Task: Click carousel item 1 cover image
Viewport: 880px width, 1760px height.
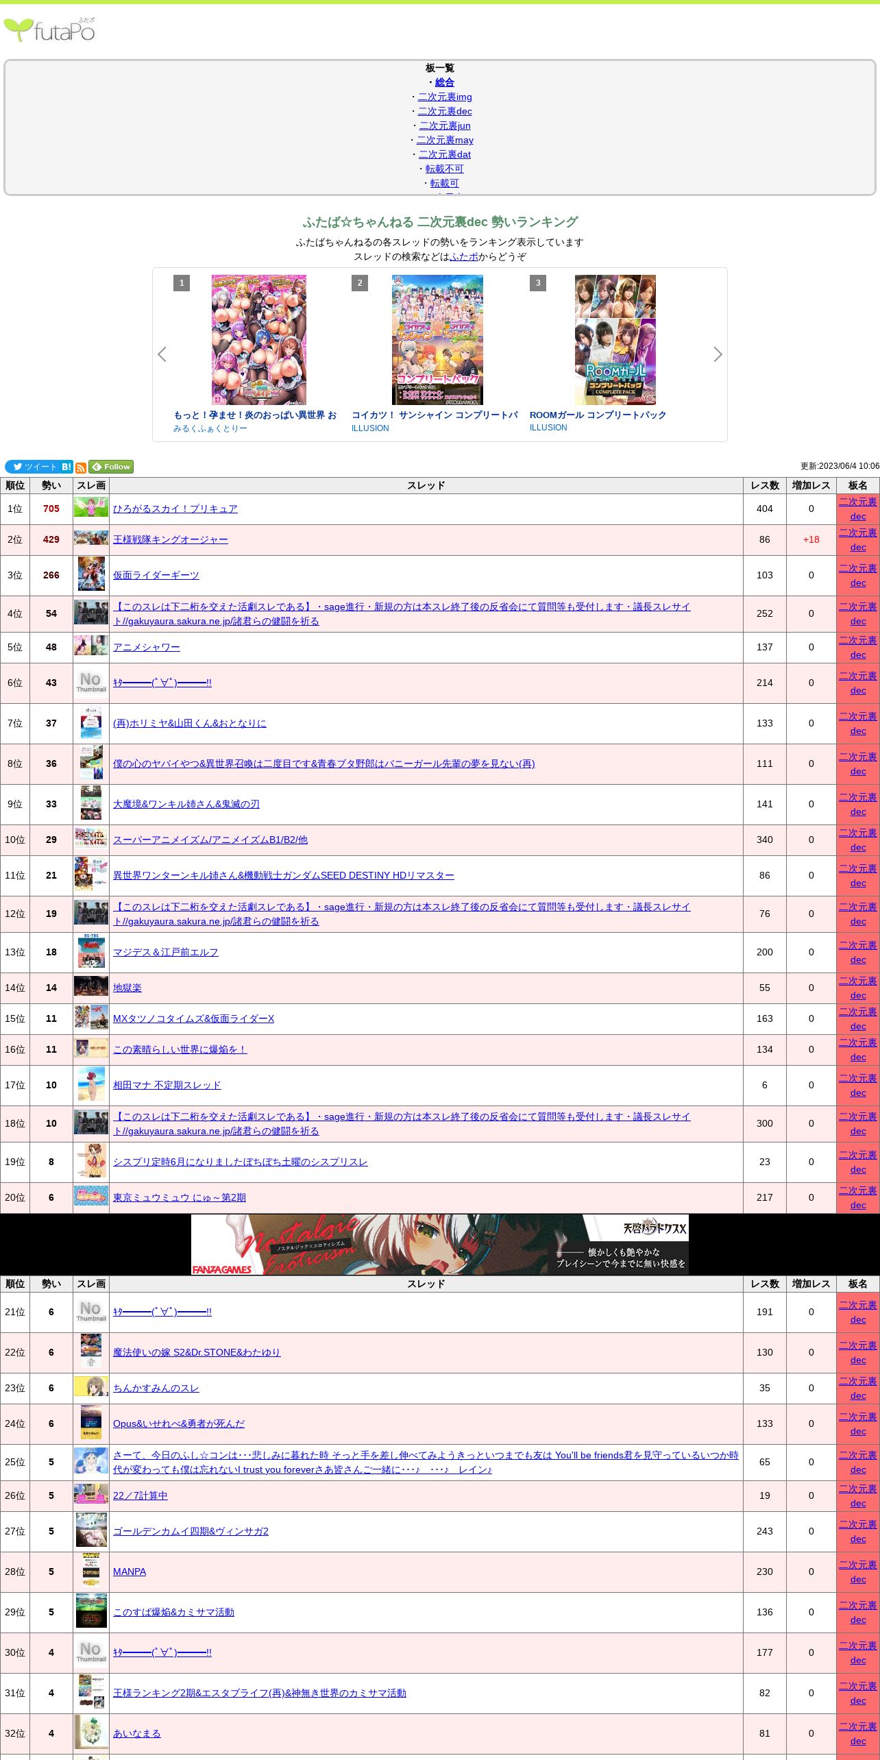Action: tap(259, 340)
